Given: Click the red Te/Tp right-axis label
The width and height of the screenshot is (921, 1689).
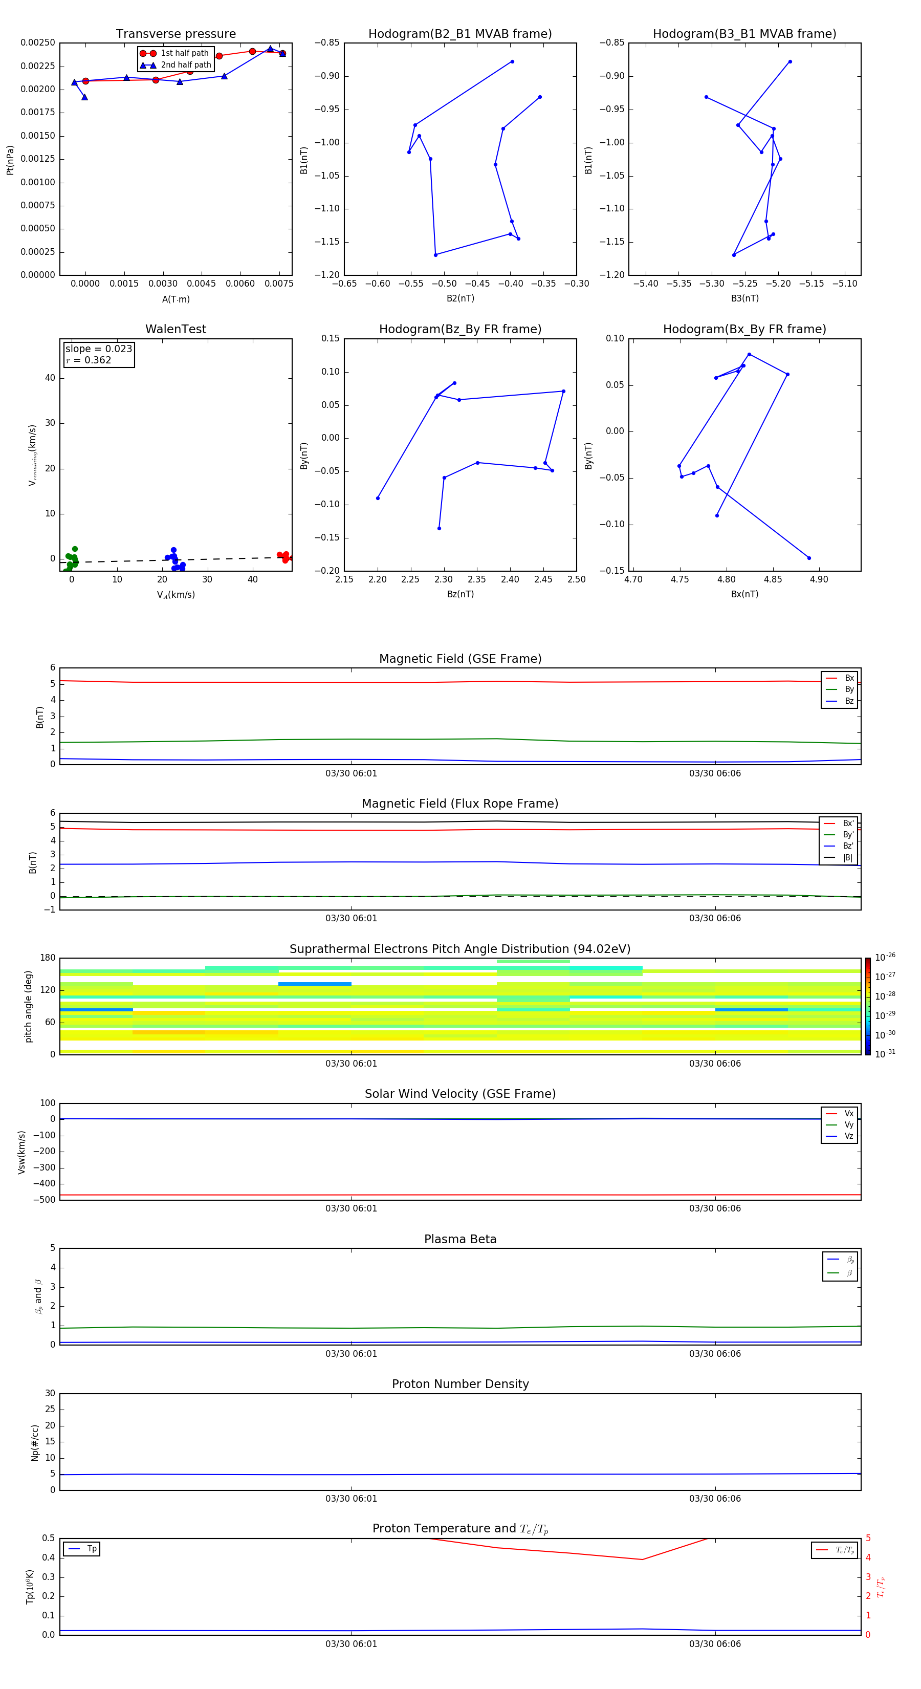Looking at the screenshot, I should pyautogui.click(x=881, y=1587).
